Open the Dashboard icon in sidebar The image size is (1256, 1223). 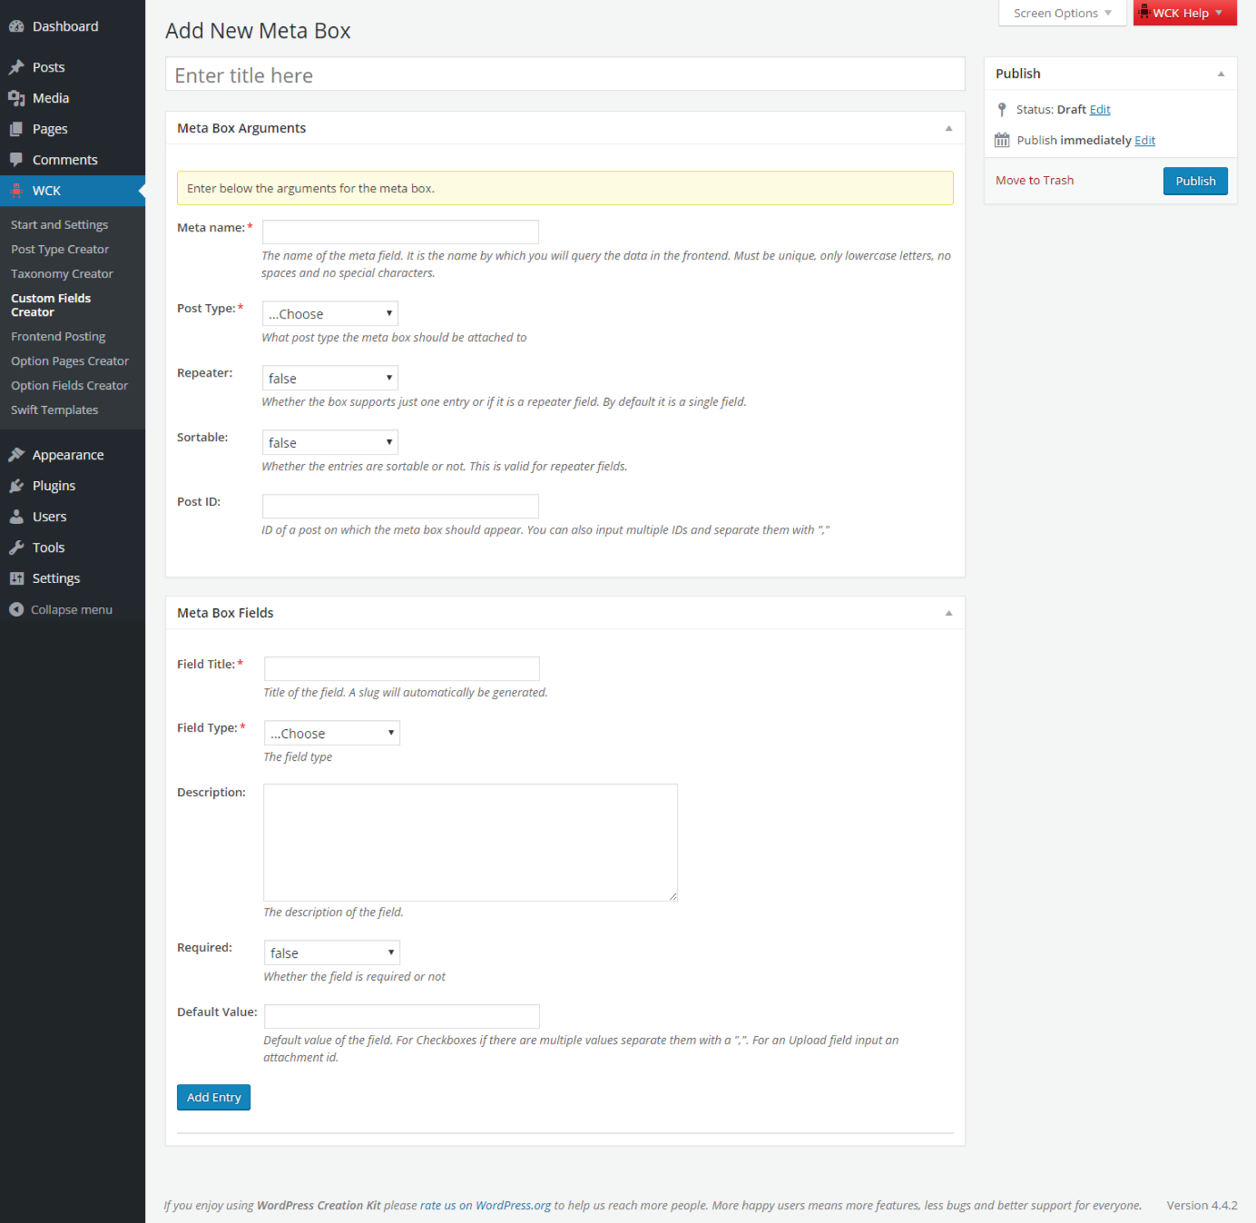pos(16,26)
